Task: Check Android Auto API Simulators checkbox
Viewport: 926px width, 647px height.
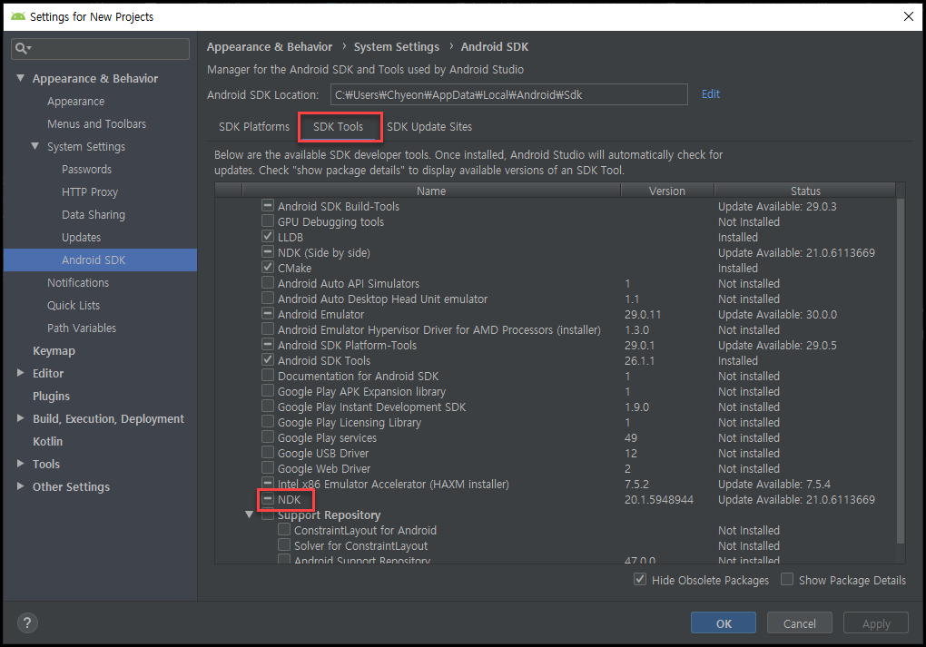Action: click(x=268, y=283)
